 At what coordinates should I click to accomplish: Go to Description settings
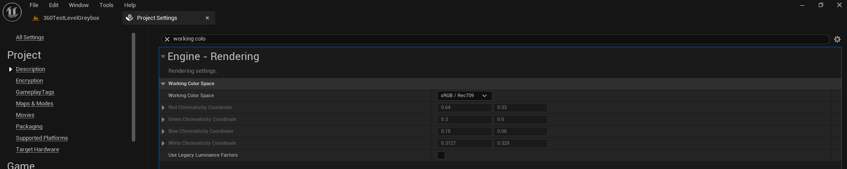tap(31, 69)
